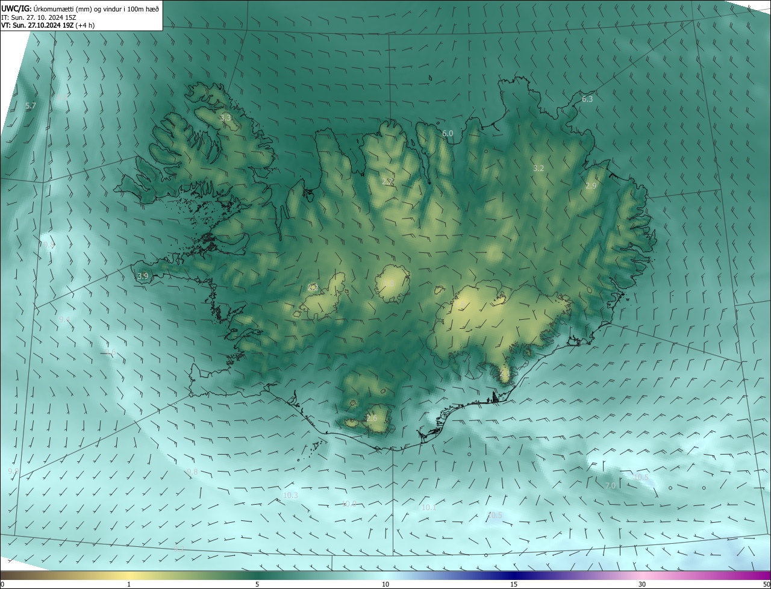
Task: Click the 5 tick on the colour scale
Action: click(257, 584)
